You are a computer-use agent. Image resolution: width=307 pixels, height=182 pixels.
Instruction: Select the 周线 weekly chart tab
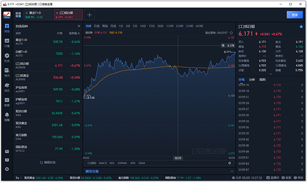pos(105,26)
